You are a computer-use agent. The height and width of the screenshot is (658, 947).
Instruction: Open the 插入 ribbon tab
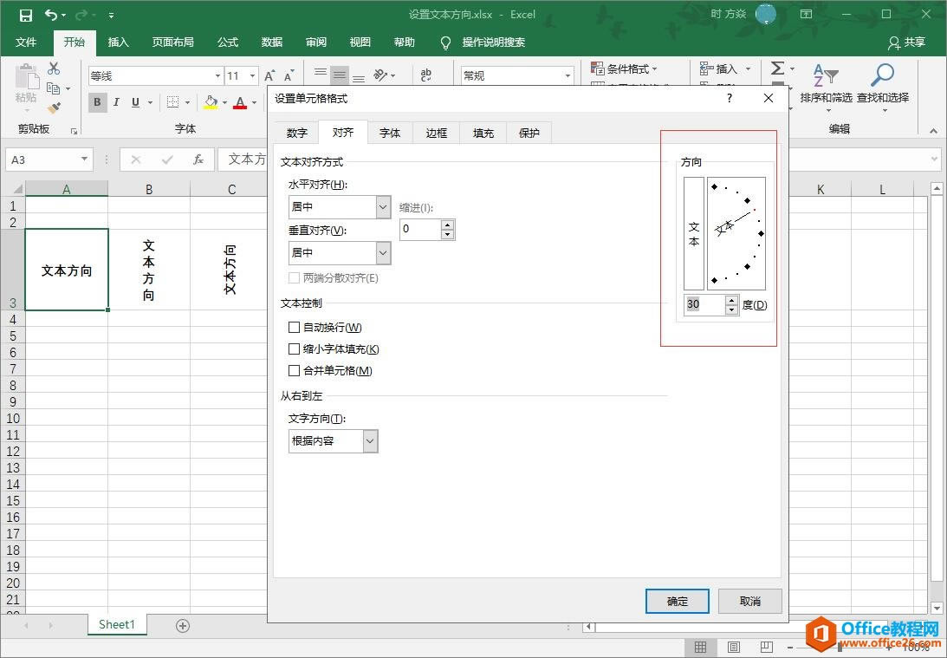(x=118, y=42)
